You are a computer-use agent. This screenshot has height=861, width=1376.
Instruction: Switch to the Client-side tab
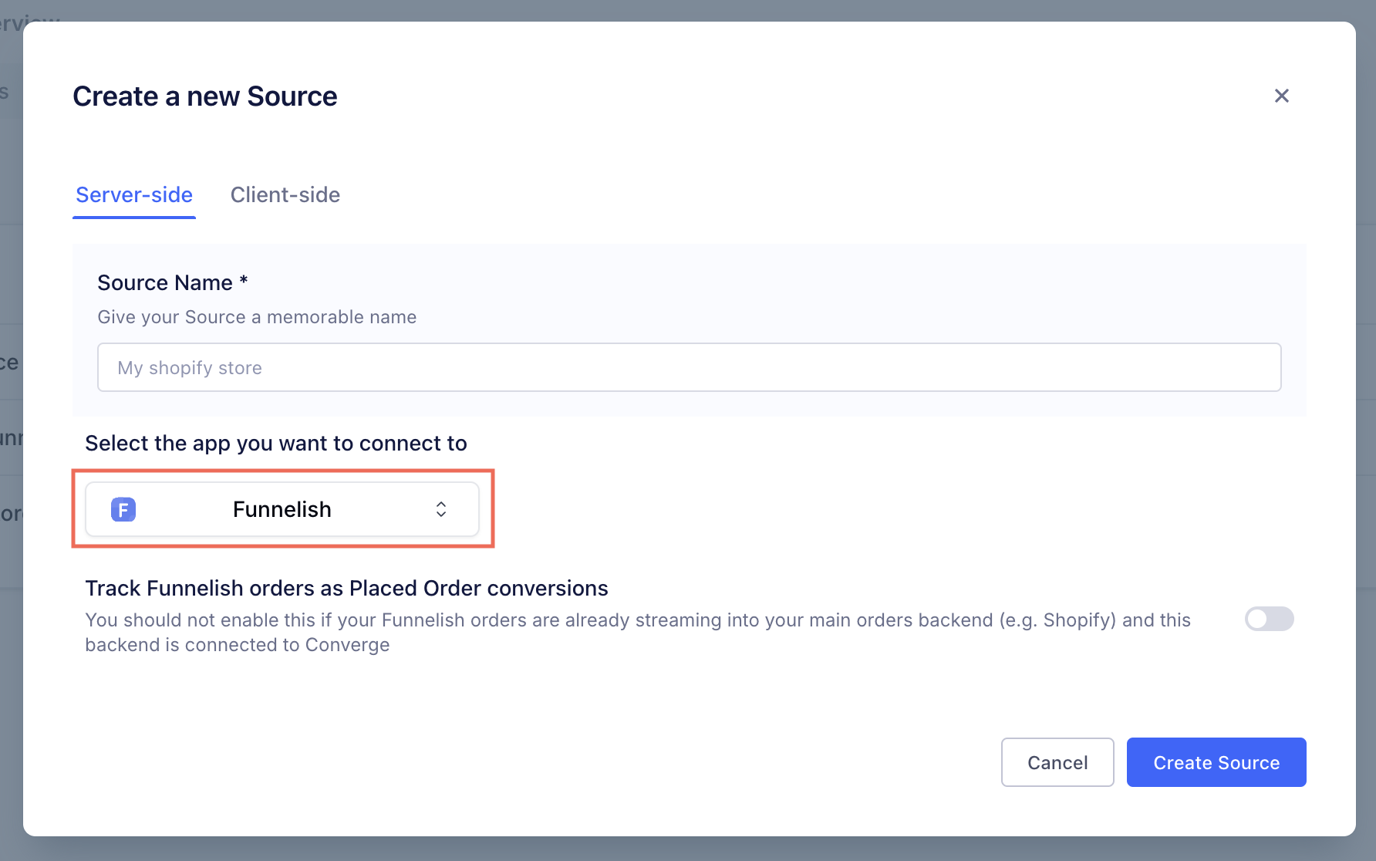pyautogui.click(x=285, y=195)
